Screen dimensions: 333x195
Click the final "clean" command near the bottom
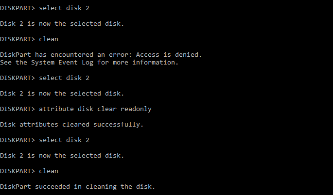pos(48,171)
